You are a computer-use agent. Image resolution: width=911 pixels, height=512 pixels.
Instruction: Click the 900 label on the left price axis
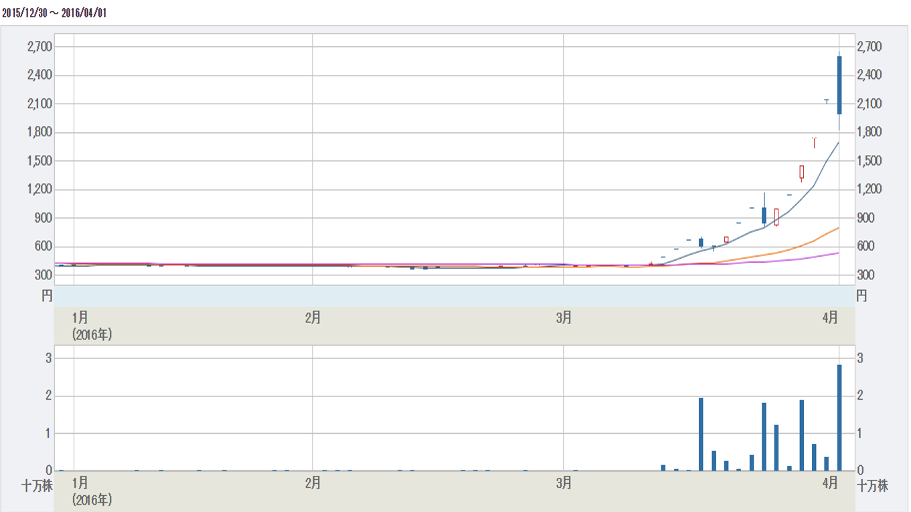(44, 218)
